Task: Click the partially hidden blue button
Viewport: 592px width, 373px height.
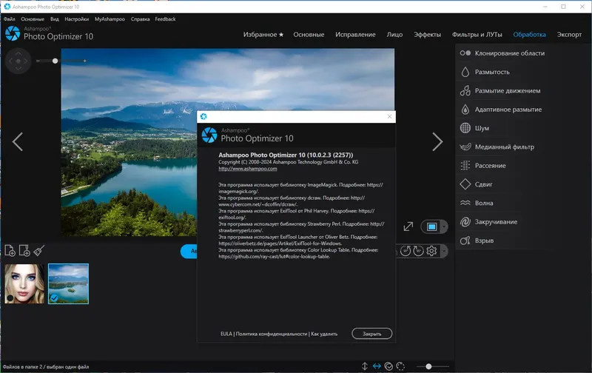Action: tap(189, 251)
